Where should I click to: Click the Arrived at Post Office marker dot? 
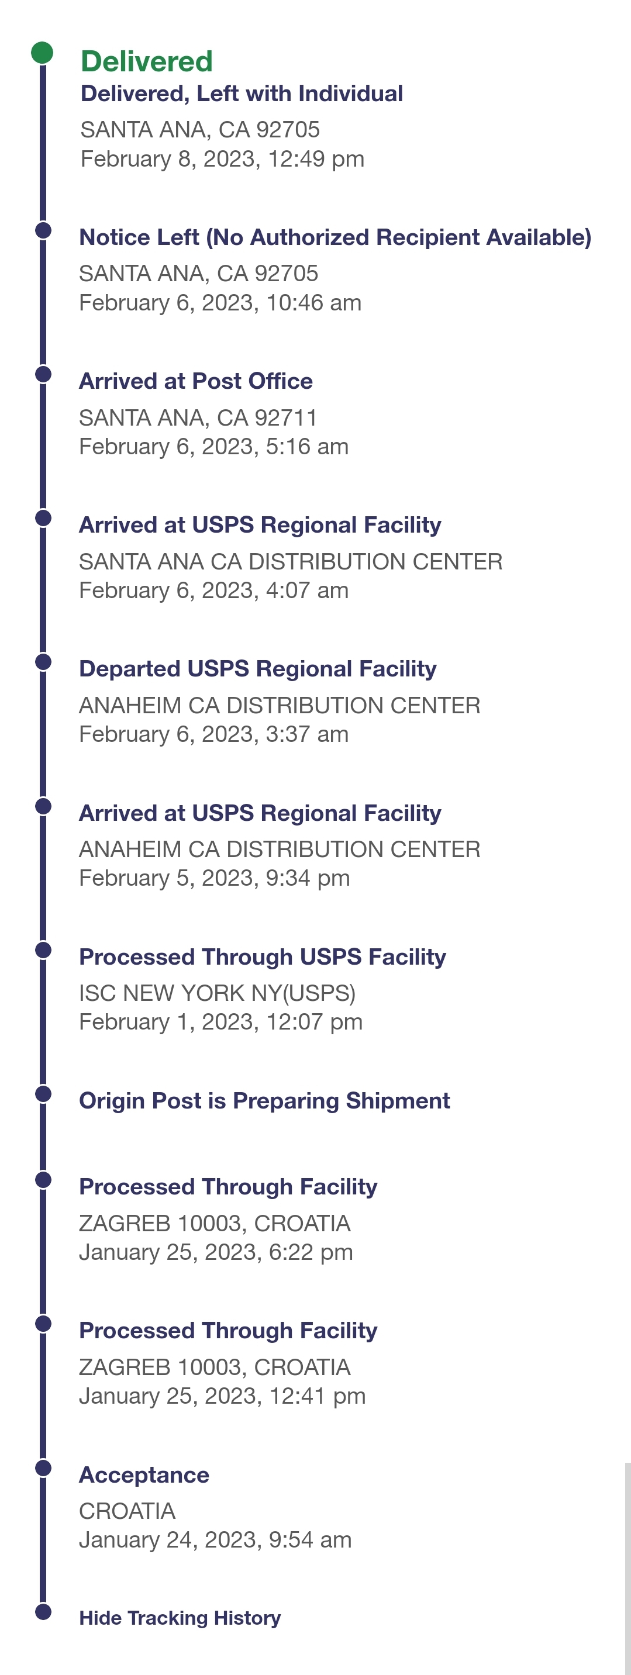(x=43, y=374)
